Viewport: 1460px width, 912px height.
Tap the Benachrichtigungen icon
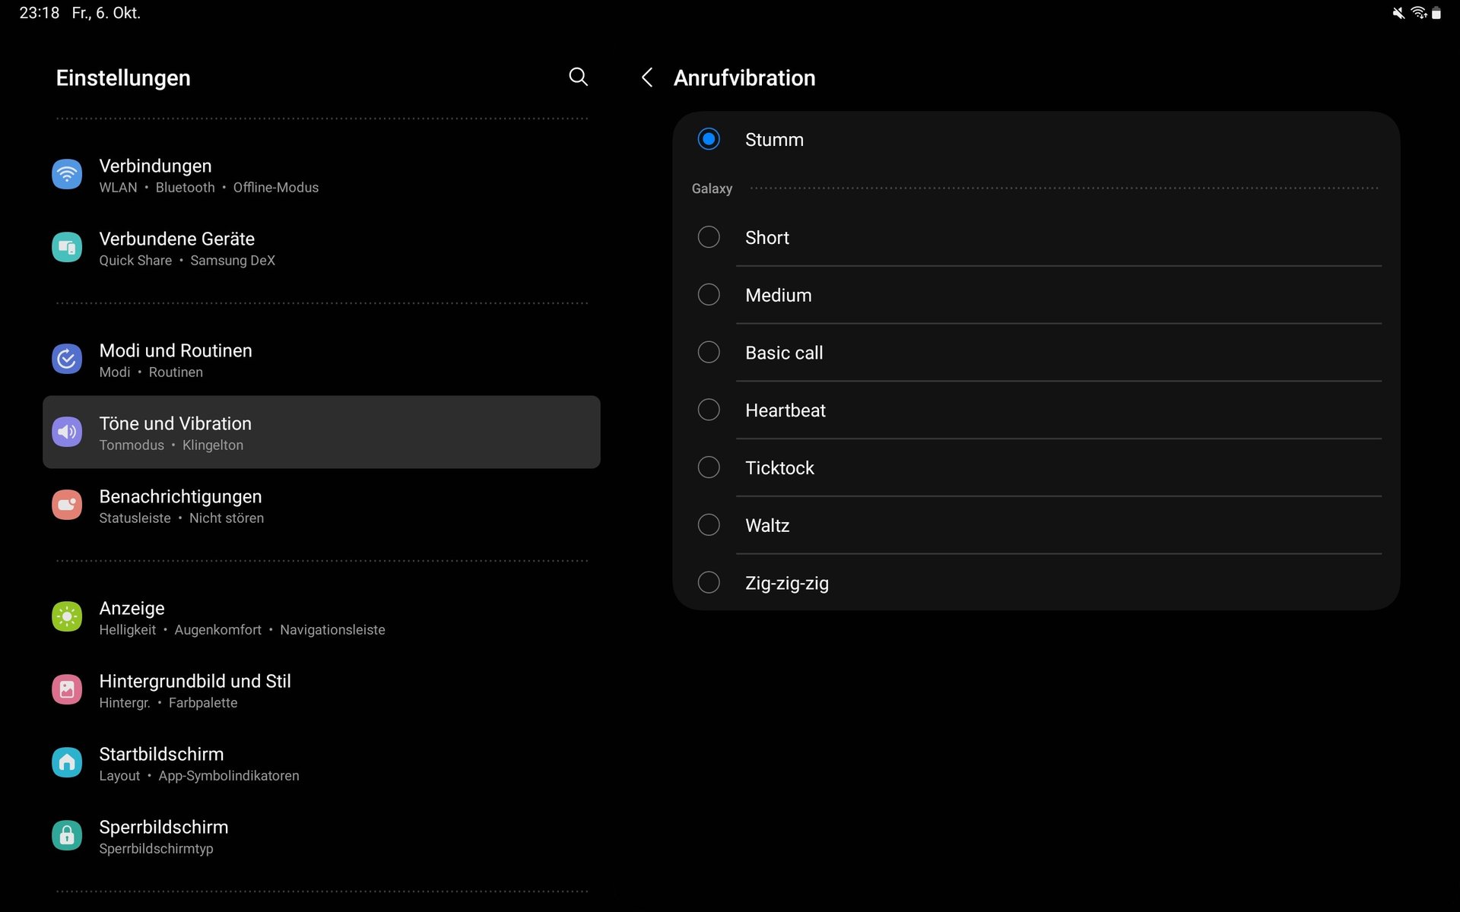(x=67, y=505)
